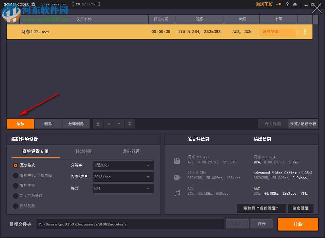Open the three-dot menu on 河东123.avi row

(305, 32)
